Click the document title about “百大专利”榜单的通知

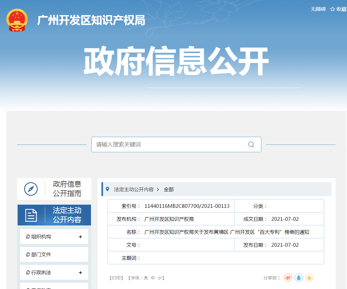[227, 232]
